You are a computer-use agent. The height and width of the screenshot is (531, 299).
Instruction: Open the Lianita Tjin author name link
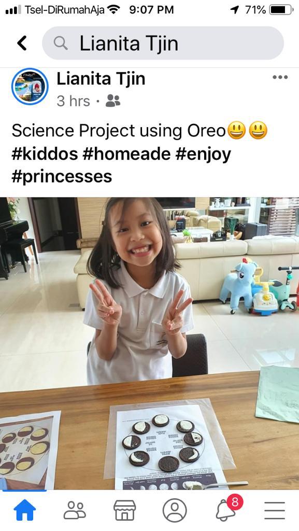coord(101,79)
